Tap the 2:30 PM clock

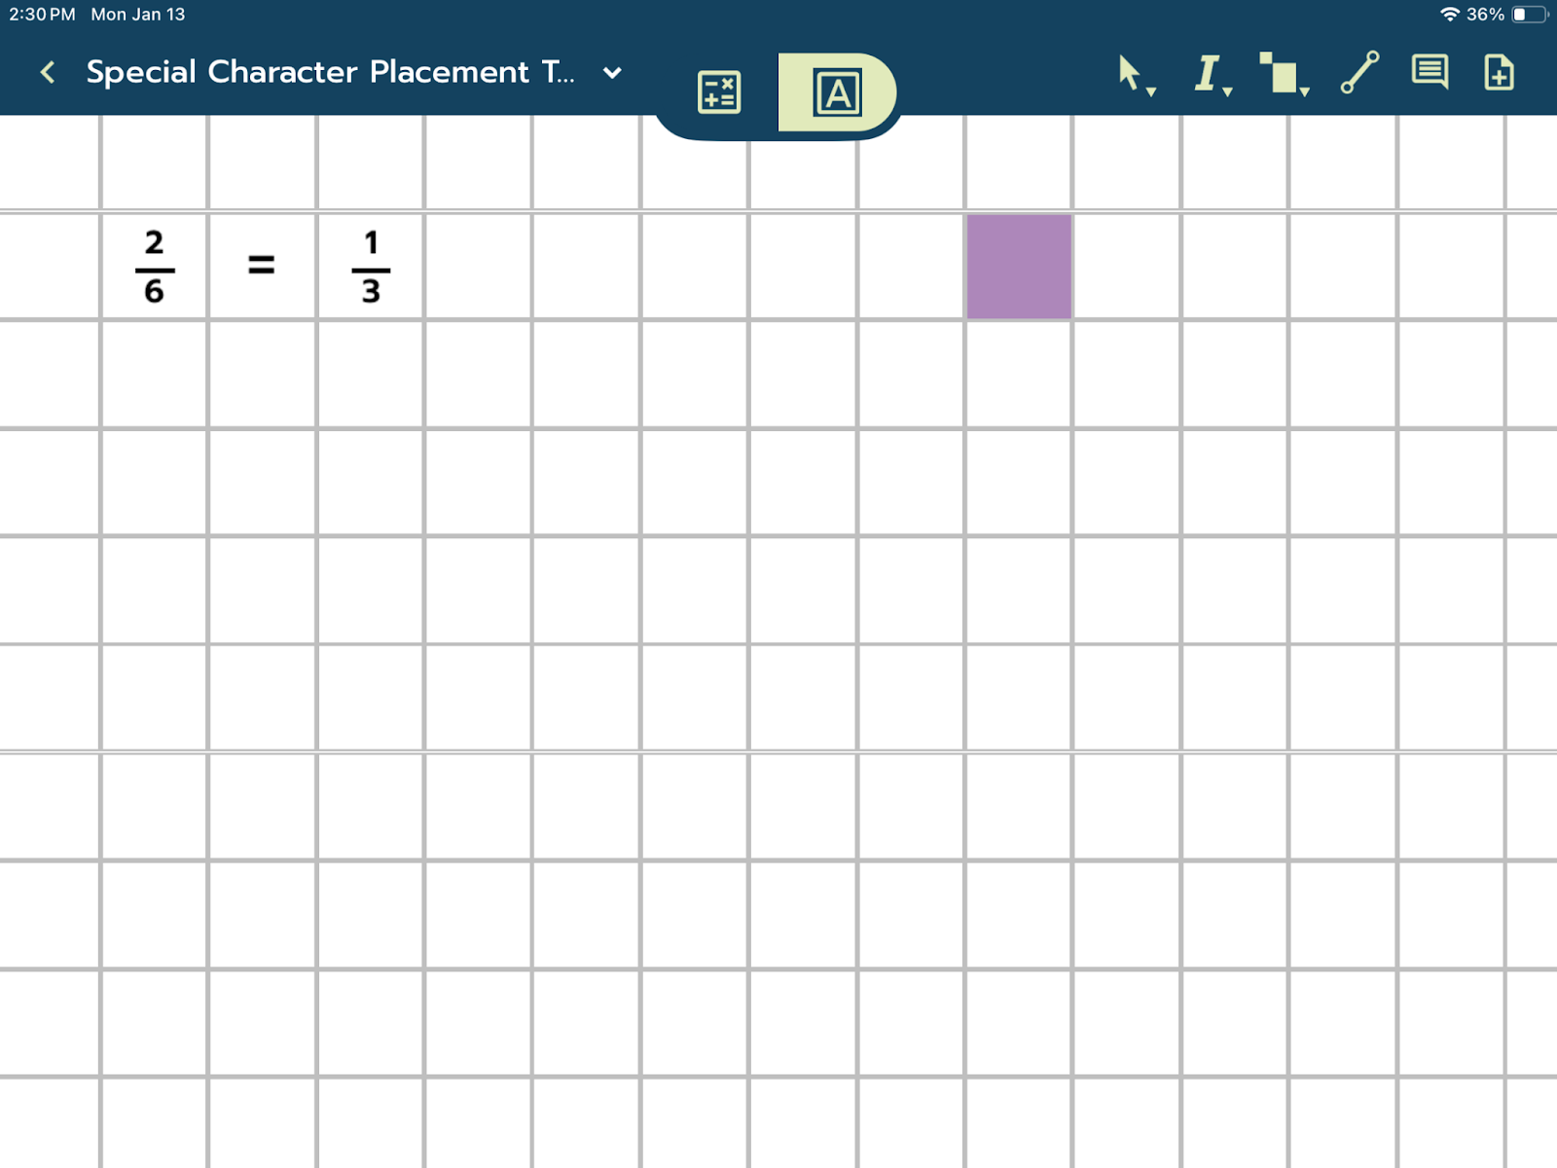[42, 15]
